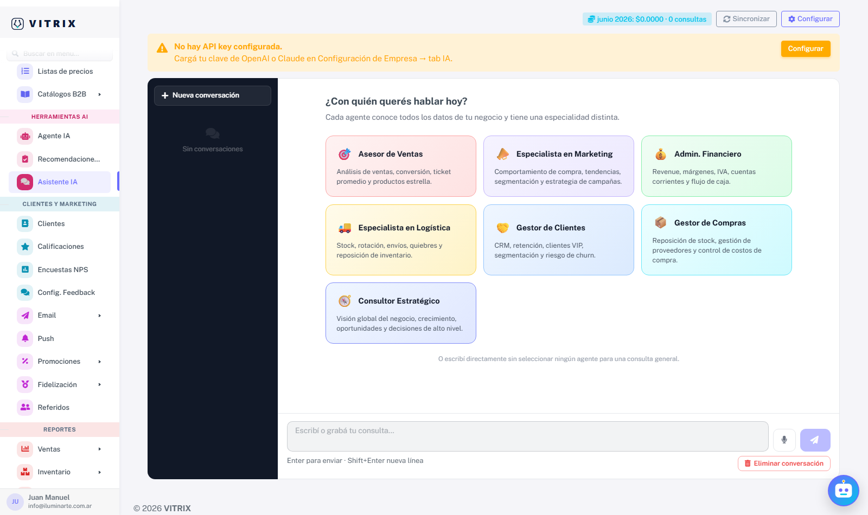
Task: Choose the Consultor Estratégico card
Action: pyautogui.click(x=401, y=313)
